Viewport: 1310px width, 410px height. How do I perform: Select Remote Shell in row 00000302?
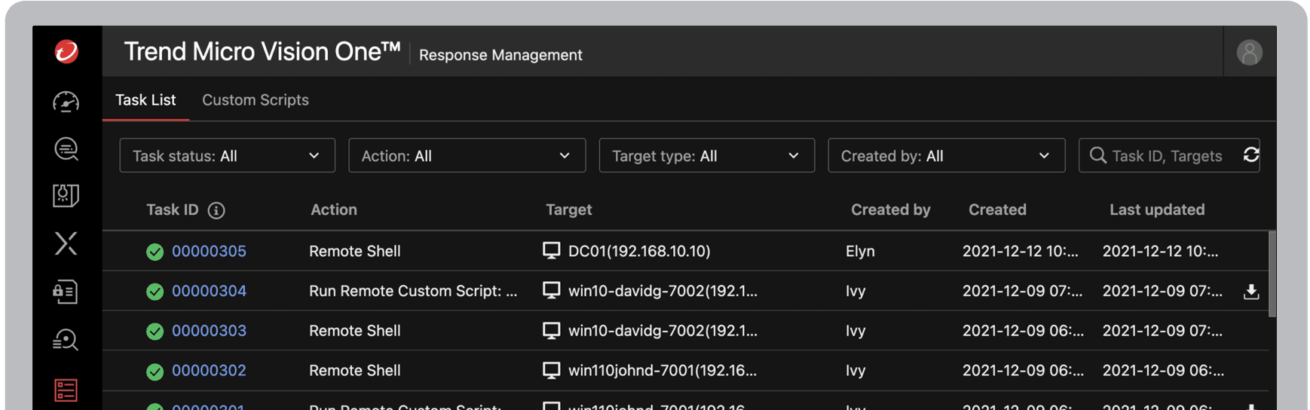(x=355, y=371)
